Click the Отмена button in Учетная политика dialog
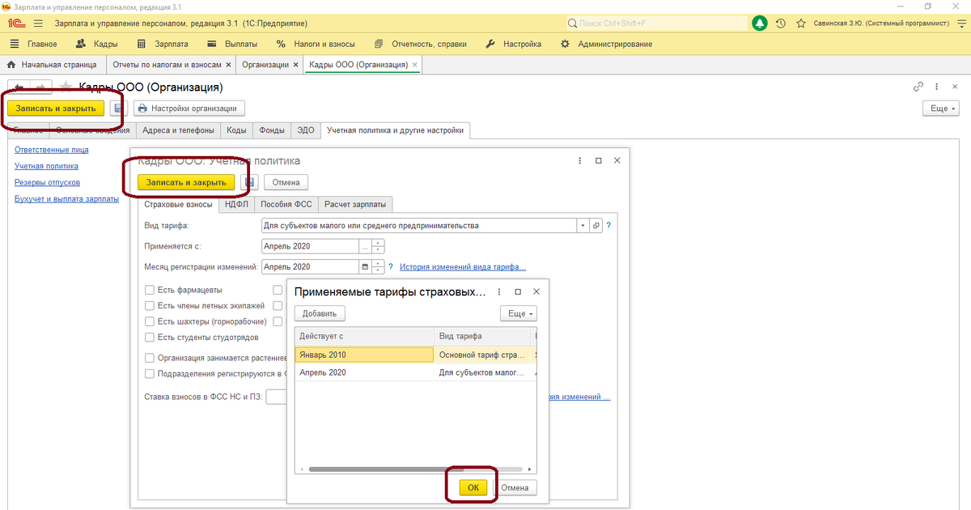The width and height of the screenshot is (971, 510). (x=286, y=182)
